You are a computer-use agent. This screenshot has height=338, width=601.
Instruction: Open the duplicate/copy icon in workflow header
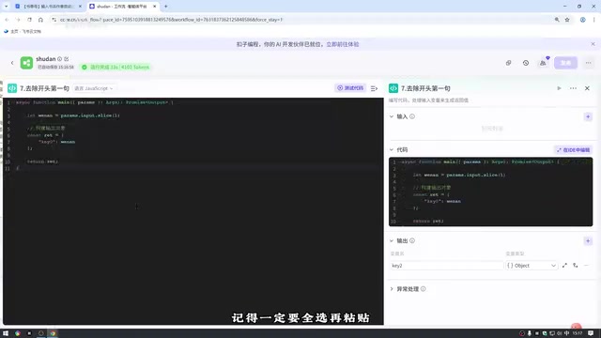509,63
